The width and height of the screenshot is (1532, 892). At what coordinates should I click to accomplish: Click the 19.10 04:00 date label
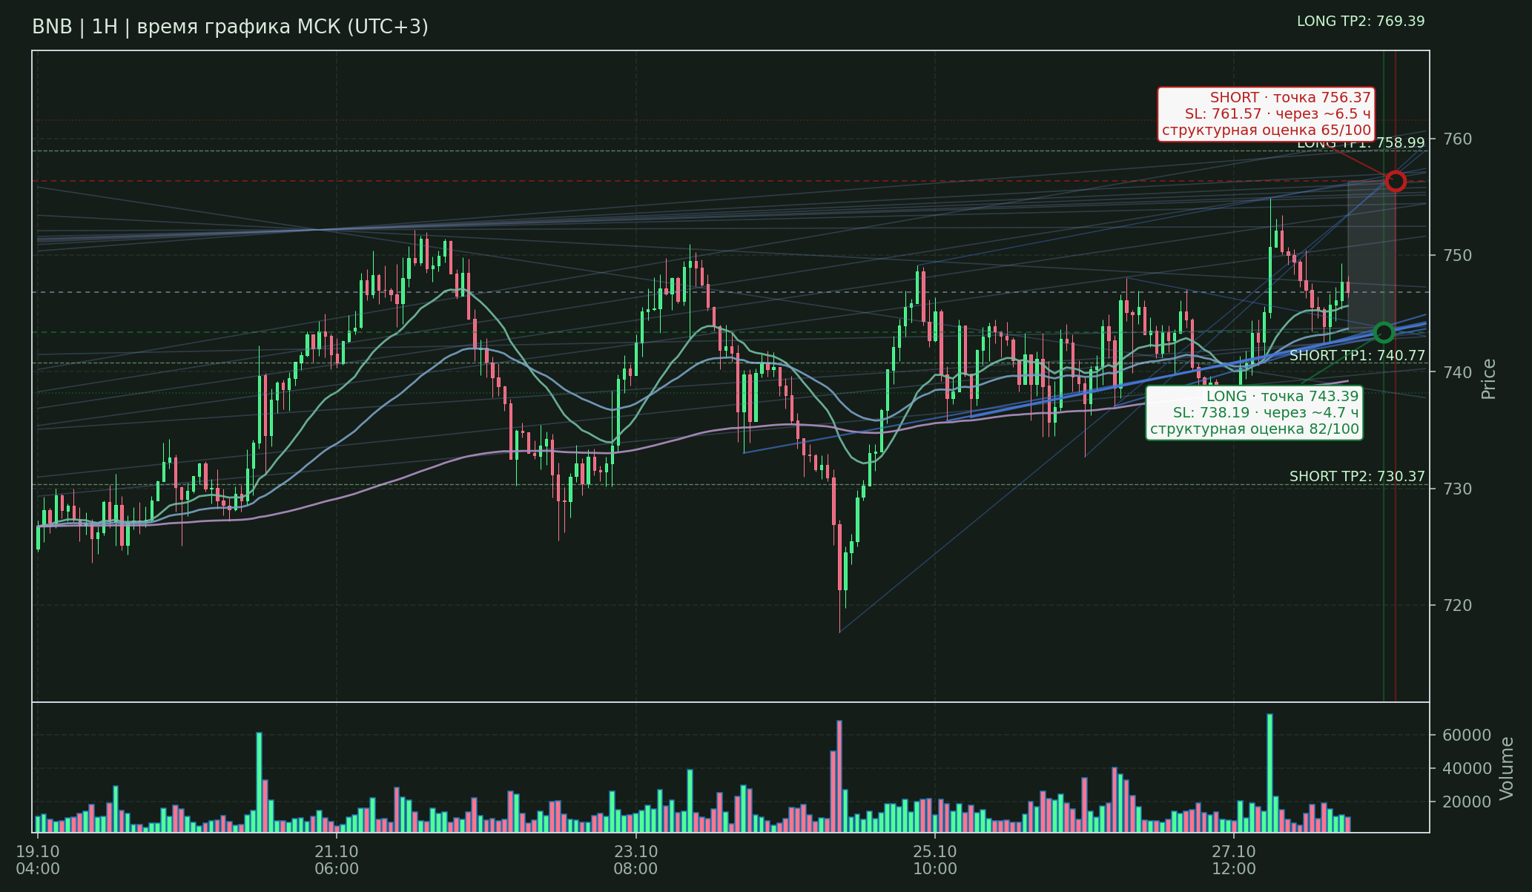38,860
